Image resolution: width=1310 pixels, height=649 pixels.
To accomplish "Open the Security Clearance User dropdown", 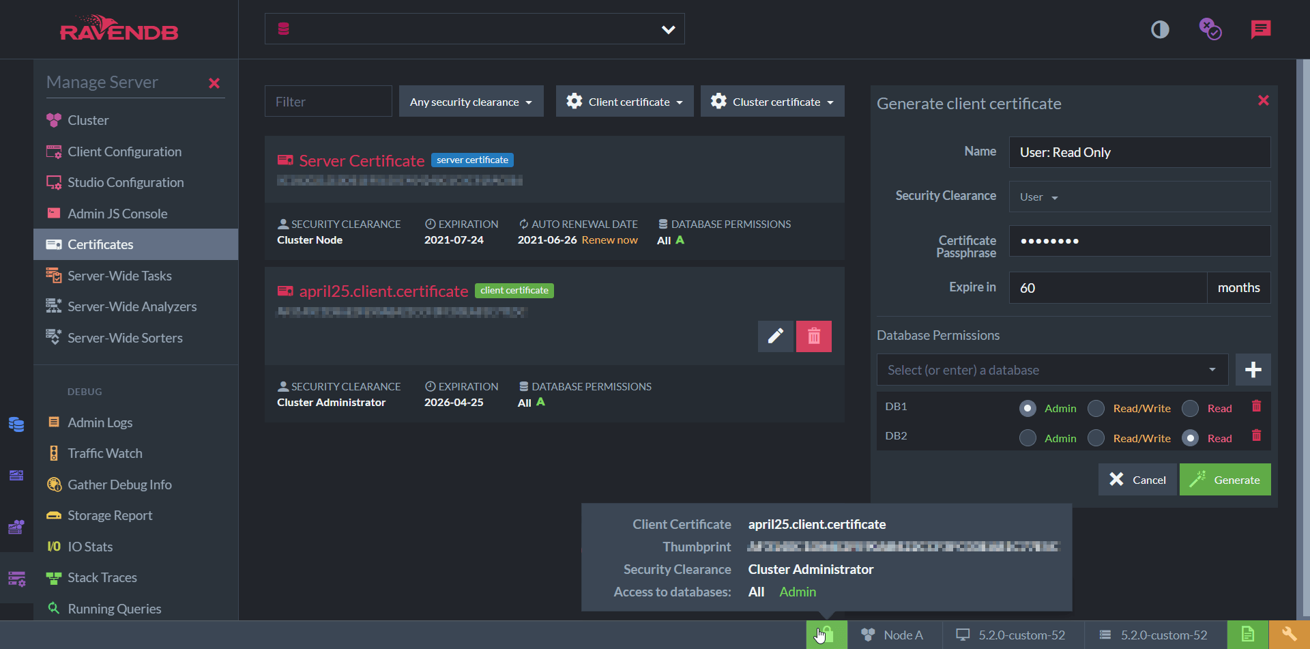I will (x=1038, y=197).
